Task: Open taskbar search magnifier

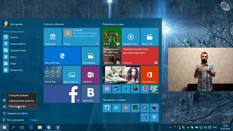Action: 13,127
